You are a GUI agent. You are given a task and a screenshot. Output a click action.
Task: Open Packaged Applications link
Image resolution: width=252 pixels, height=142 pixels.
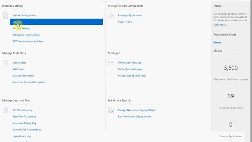pos(130,15)
